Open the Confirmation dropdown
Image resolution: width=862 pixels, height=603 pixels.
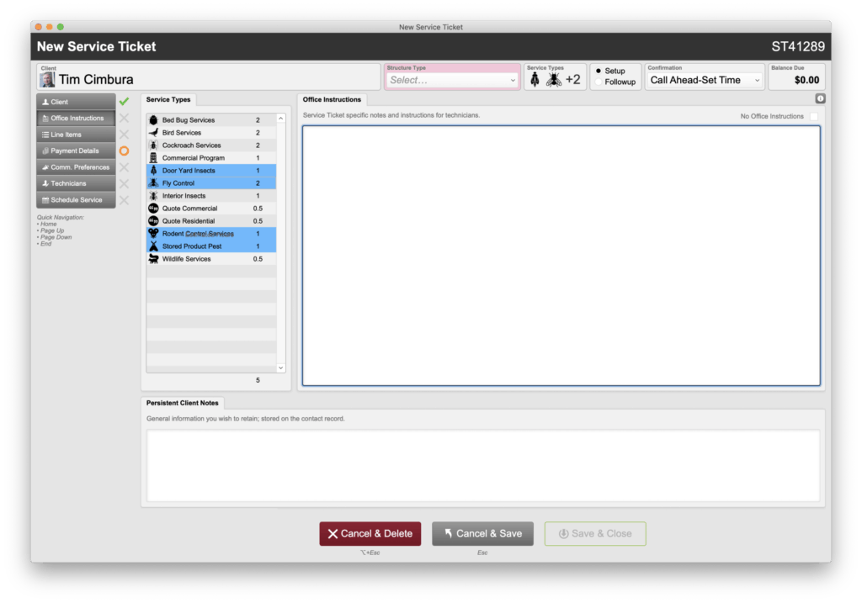click(704, 79)
